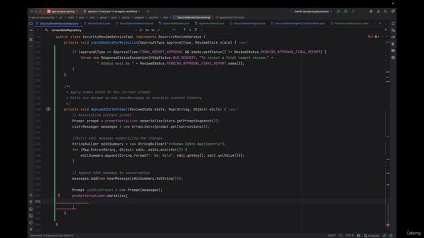The width and height of the screenshot is (424, 238).
Task: Open the Find tool window magnifier on left sidebar
Action: 31,195
